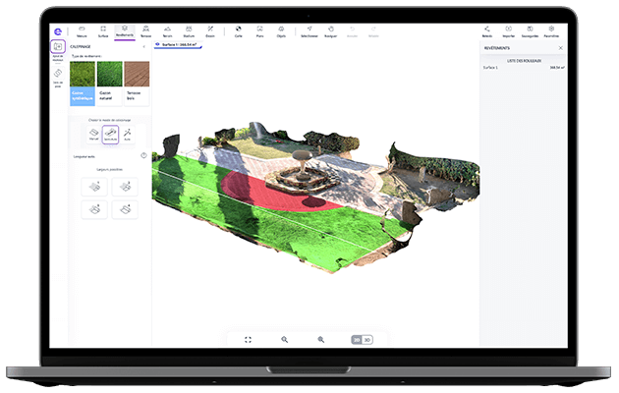The image size is (619, 393).
Task: Select the 'Surface 1' tab above canvas
Action: 179,44
